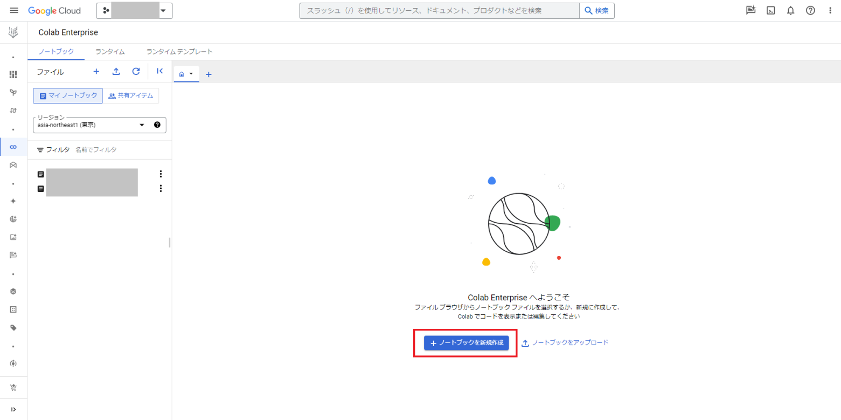Click the upload icon in ファイル panel

point(116,71)
